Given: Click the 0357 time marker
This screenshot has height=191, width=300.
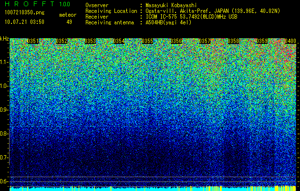Looking at the screenshot, I should (x=205, y=41).
